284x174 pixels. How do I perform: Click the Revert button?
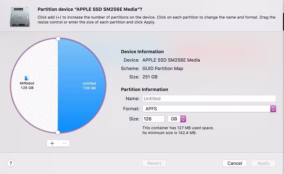(x=154, y=163)
